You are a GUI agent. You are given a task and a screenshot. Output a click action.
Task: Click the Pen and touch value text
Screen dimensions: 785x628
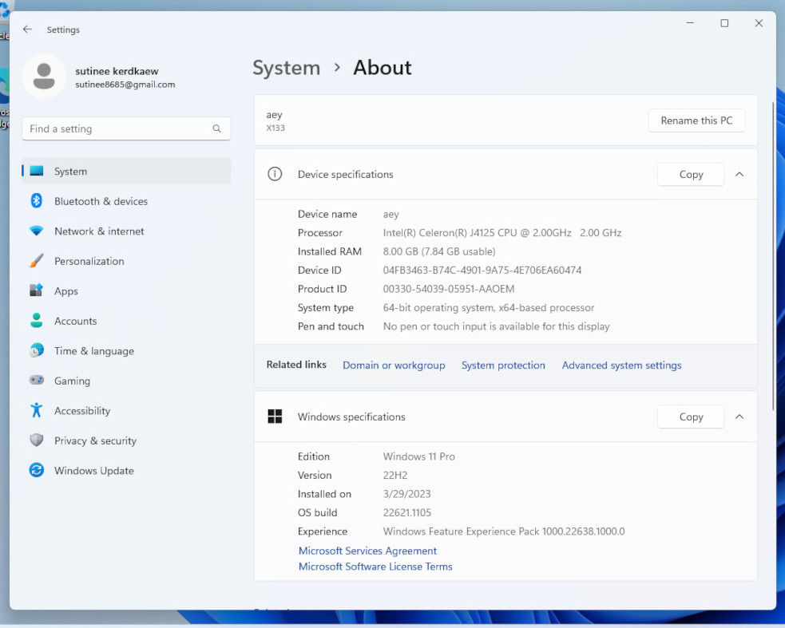pyautogui.click(x=496, y=326)
